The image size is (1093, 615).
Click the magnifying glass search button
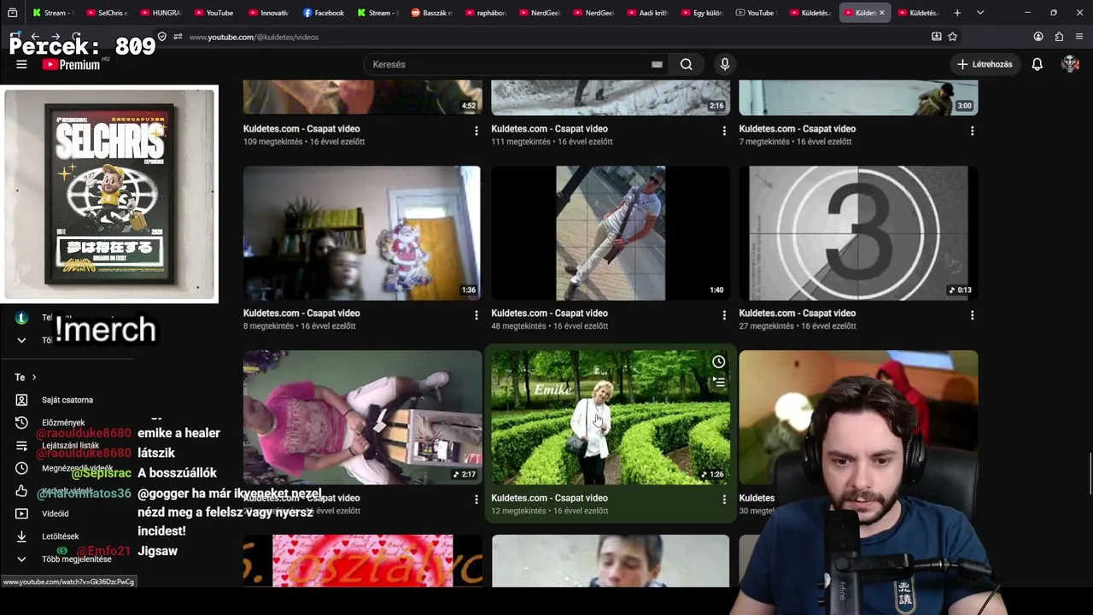coord(687,64)
